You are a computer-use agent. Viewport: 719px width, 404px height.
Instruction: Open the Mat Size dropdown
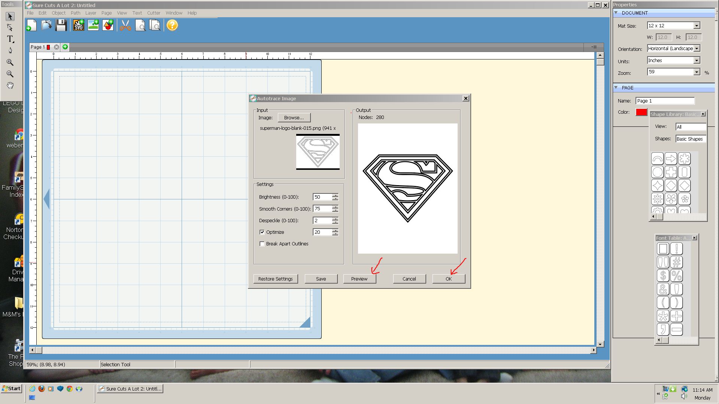697,26
